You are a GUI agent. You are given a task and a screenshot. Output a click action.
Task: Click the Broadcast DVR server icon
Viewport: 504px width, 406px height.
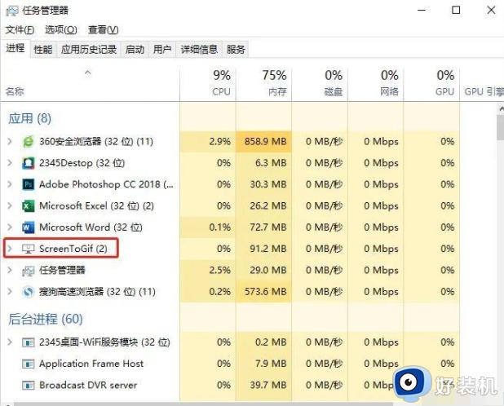(x=28, y=385)
